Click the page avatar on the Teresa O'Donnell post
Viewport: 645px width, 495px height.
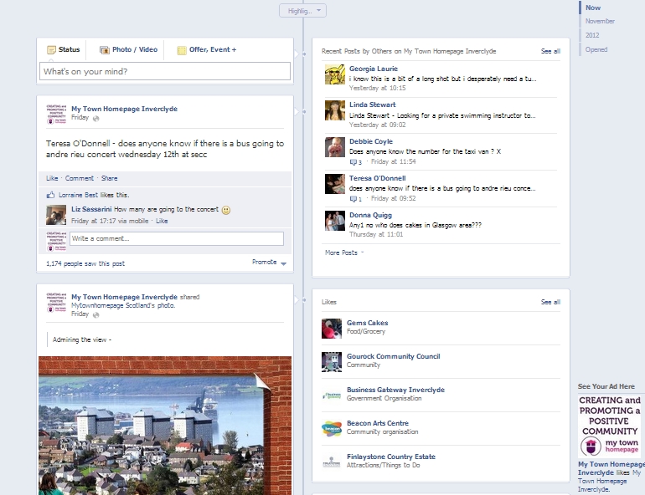pyautogui.click(x=56, y=115)
